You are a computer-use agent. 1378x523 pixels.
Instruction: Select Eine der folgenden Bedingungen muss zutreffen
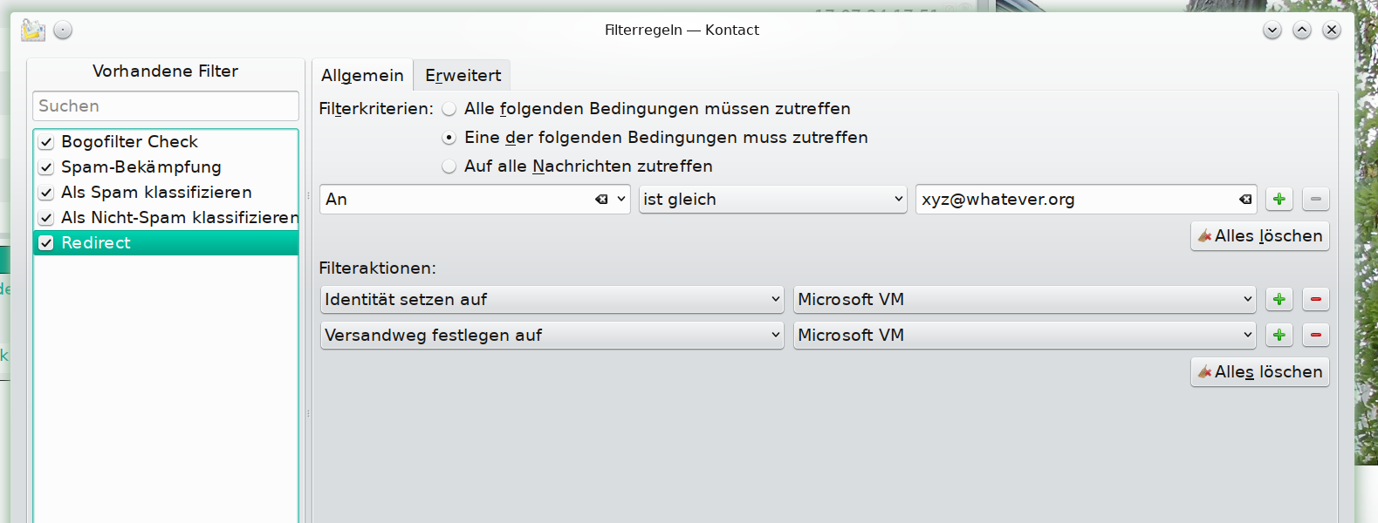coord(449,138)
